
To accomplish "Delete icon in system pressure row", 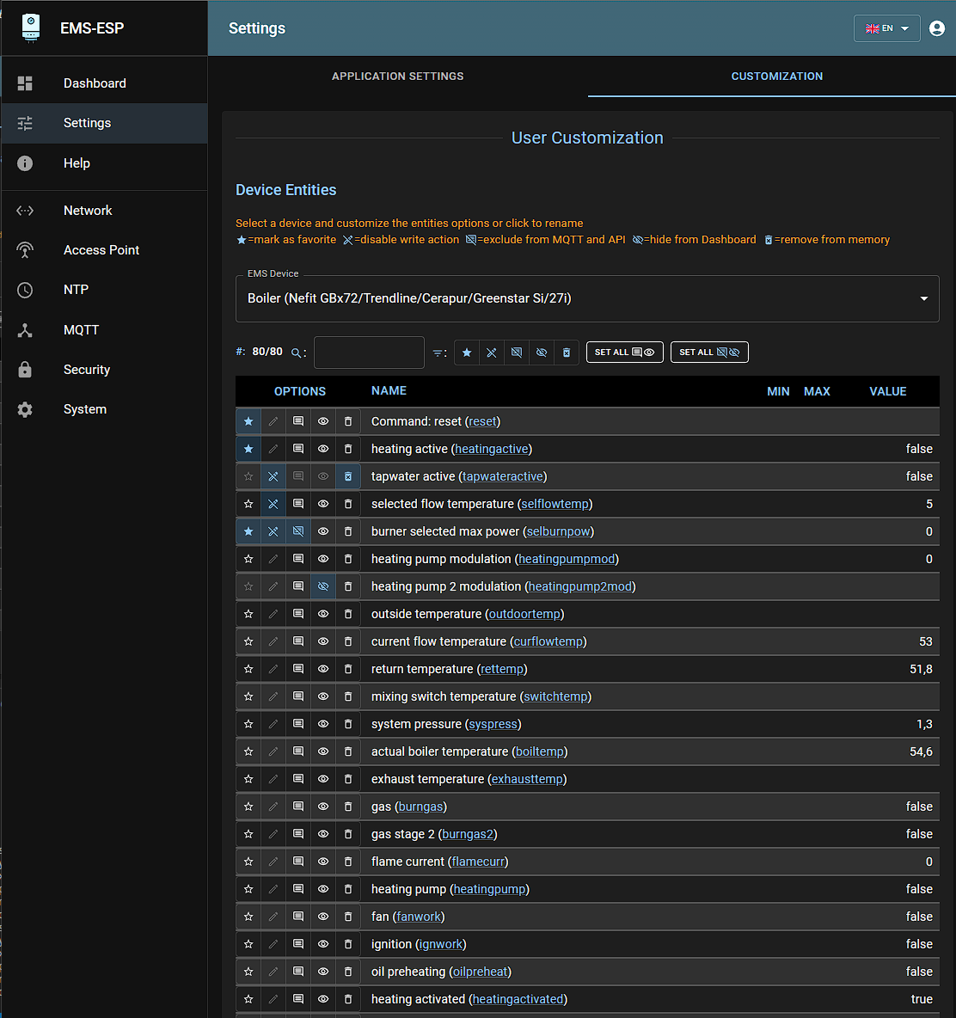I will (348, 724).
